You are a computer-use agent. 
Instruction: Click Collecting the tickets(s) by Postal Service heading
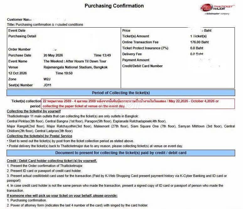tap(40, 136)
